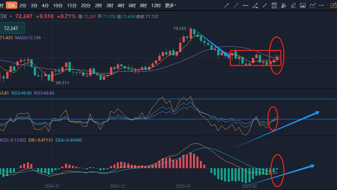Click the 2024-11 date axis label
This screenshot has height=190, width=337.
pyautogui.click(x=52, y=186)
